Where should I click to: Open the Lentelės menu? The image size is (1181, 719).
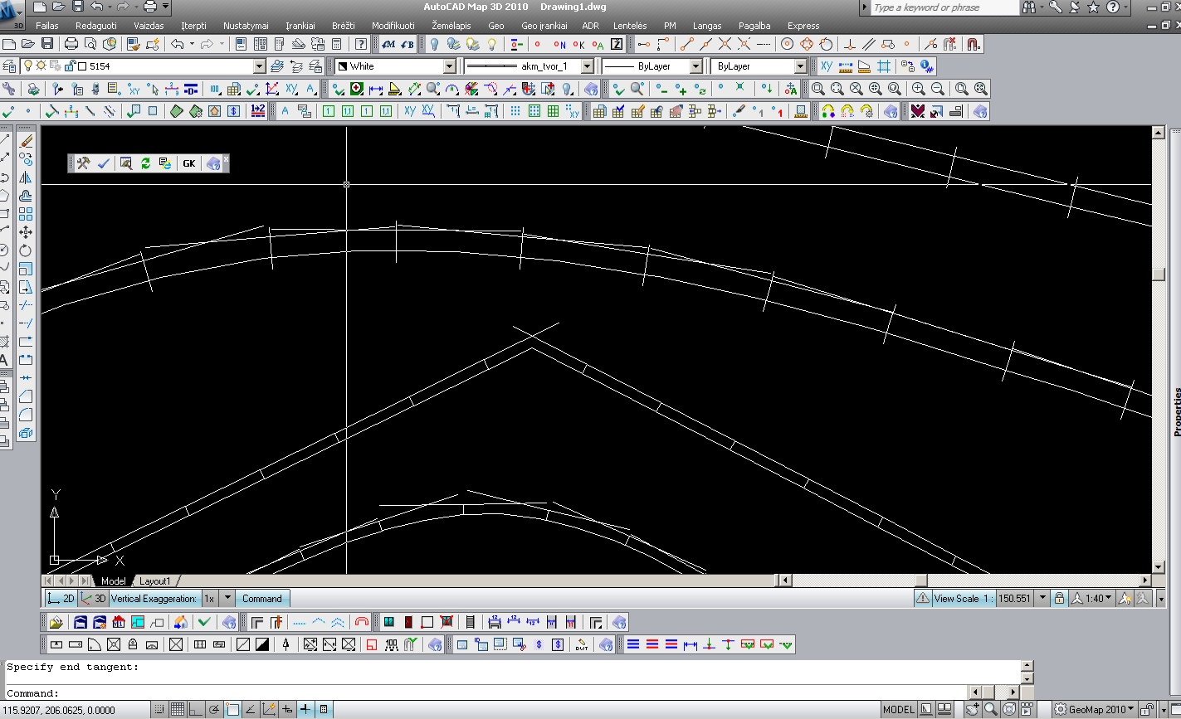point(630,26)
